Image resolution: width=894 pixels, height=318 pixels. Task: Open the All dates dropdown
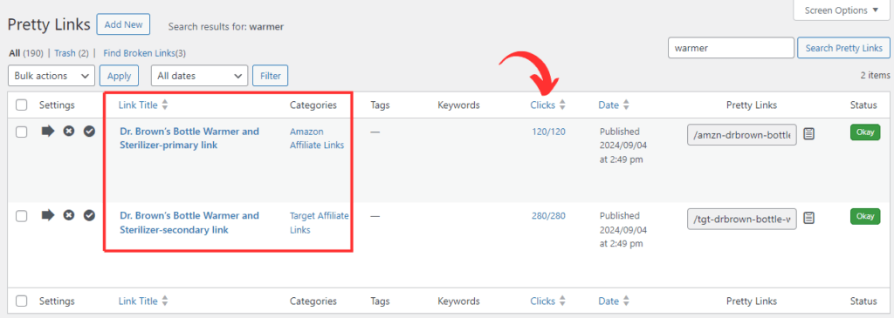pos(200,76)
